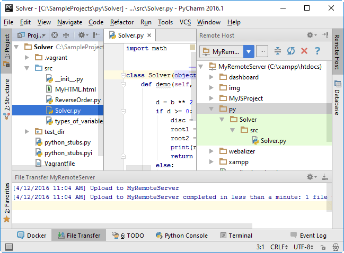
Task: Open the Remote Host help question mark
Action: [x=317, y=51]
